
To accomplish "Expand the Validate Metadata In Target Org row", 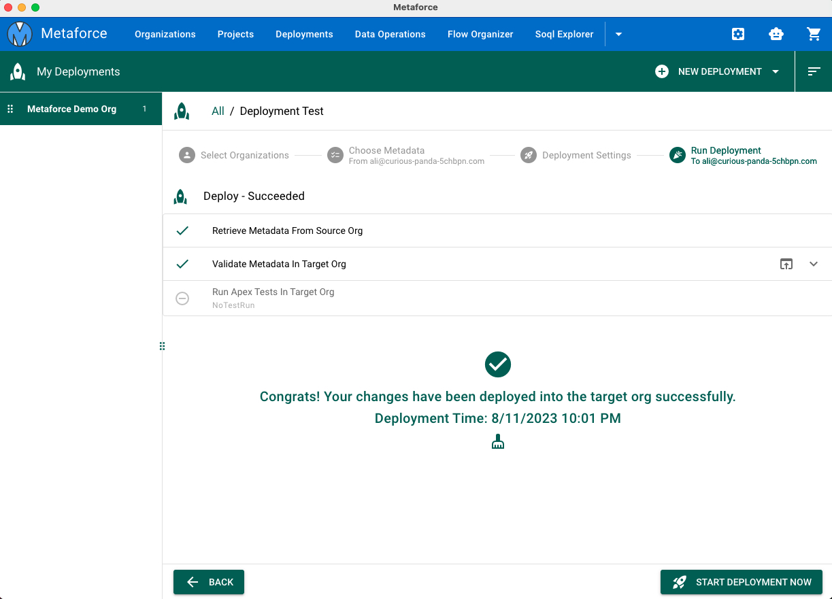I will tap(814, 264).
